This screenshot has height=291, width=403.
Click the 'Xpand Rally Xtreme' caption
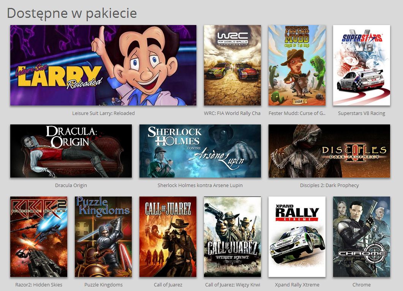click(297, 285)
